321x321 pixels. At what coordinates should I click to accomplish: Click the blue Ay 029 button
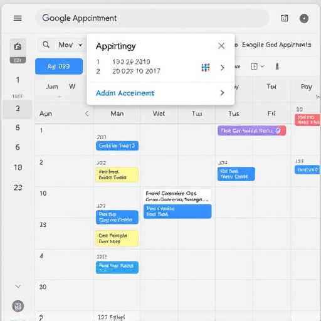tap(59, 66)
